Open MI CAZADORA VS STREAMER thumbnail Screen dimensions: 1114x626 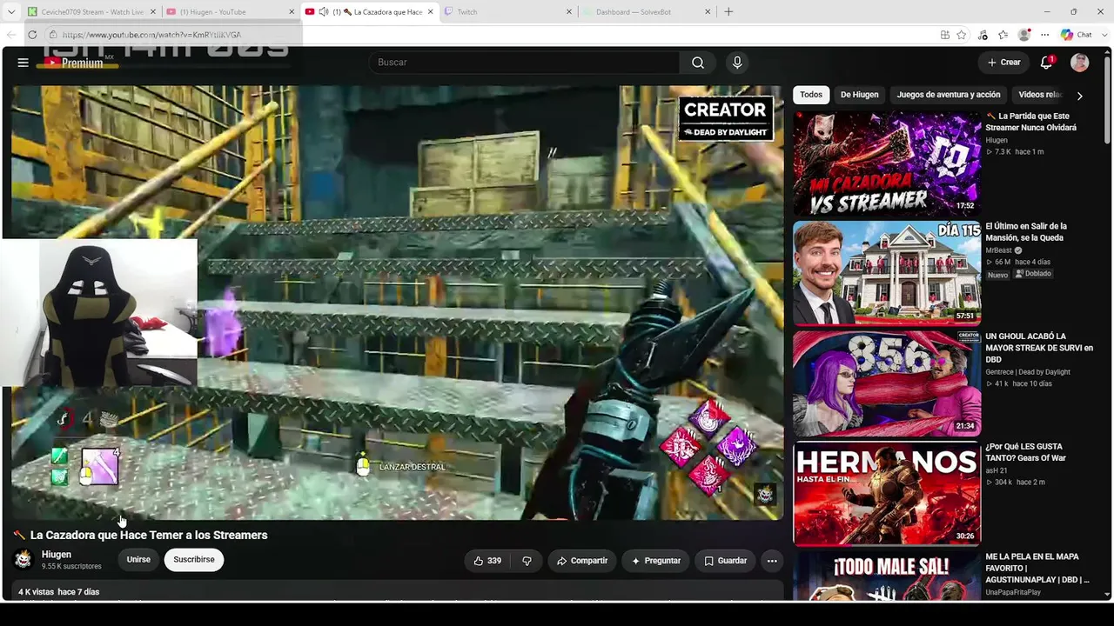pos(887,163)
